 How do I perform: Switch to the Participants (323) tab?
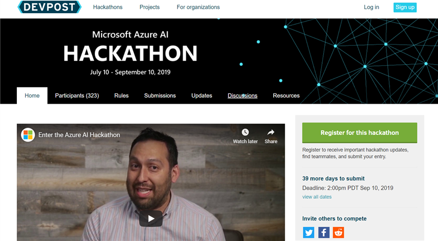[77, 96]
